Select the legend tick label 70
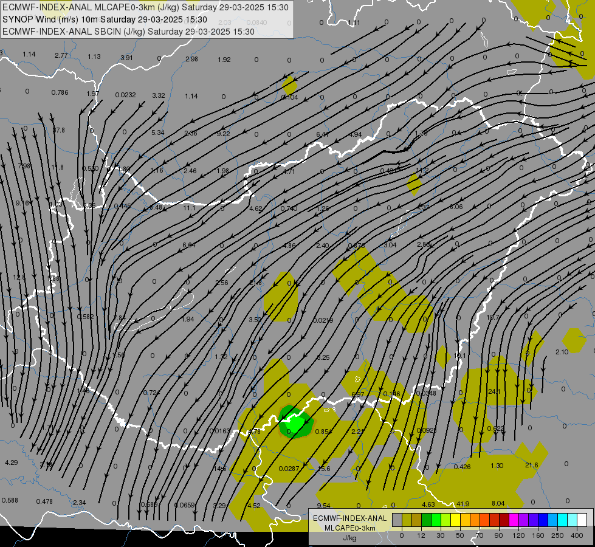The height and width of the screenshot is (547, 595). pos(480,535)
